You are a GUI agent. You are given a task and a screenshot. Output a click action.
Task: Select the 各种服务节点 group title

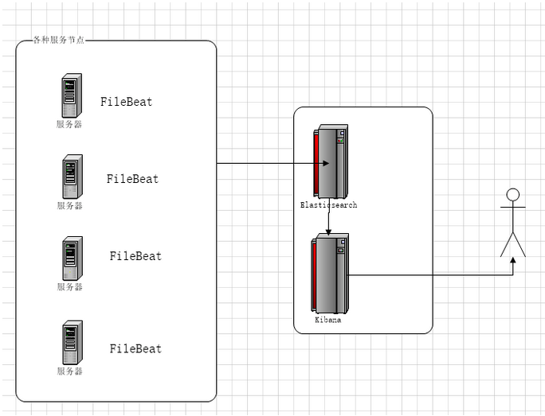[58, 40]
